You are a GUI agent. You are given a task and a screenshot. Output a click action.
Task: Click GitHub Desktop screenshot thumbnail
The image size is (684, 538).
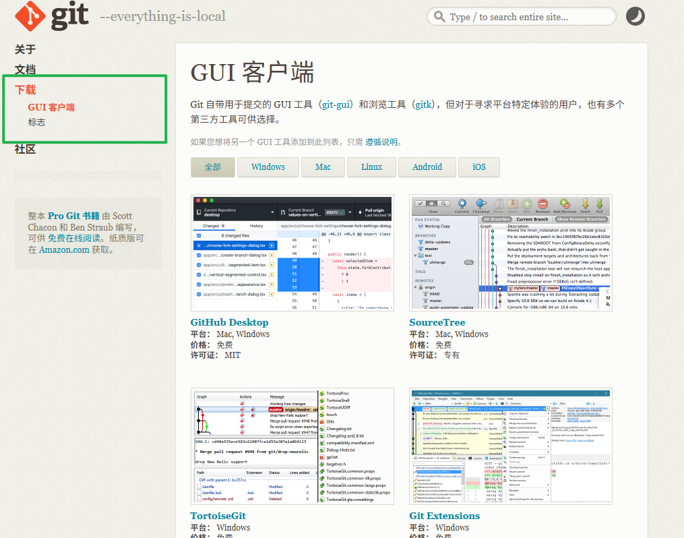pyautogui.click(x=292, y=253)
